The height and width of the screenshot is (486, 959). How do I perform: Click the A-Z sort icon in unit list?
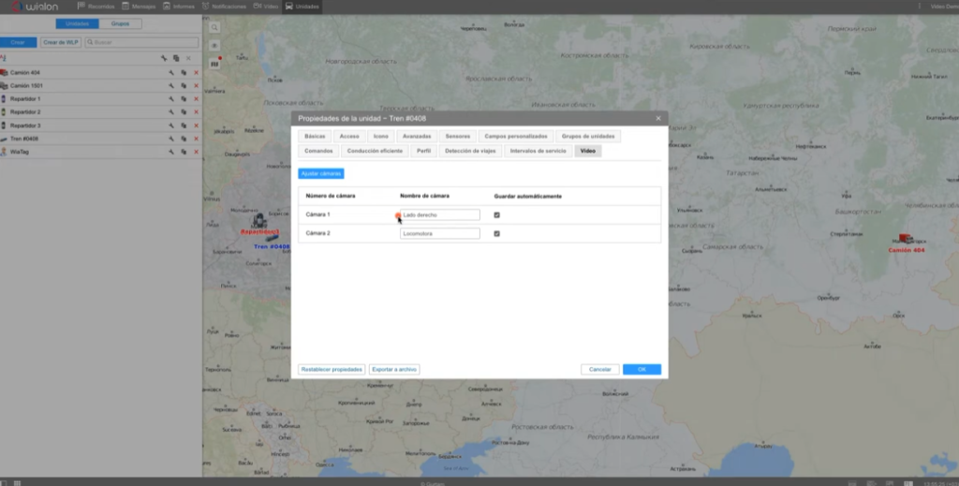click(4, 58)
